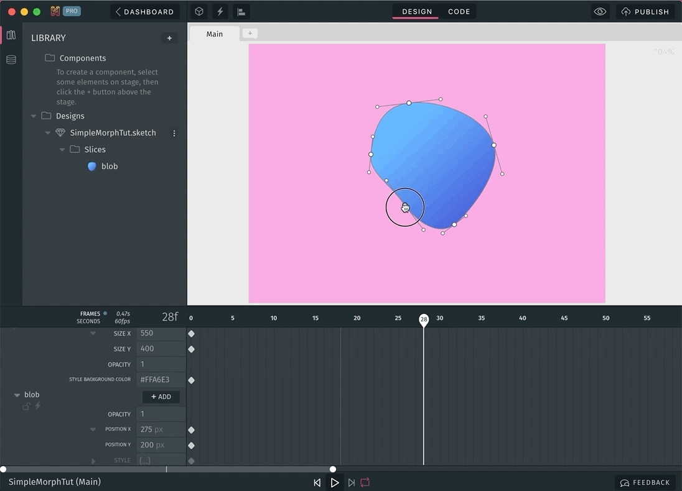Toggle the blob lock icon
Screen dimensions: 682x491
[27, 406]
